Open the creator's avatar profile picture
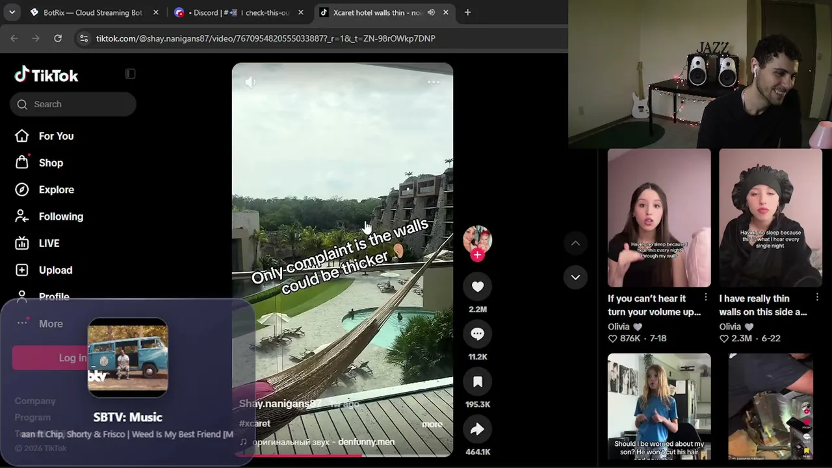Image resolution: width=832 pixels, height=468 pixels. click(x=477, y=239)
